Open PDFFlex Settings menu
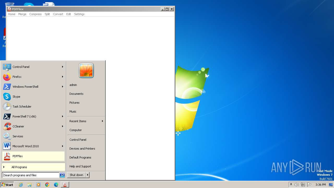Viewport: 334px width, 188px height. [x=79, y=14]
